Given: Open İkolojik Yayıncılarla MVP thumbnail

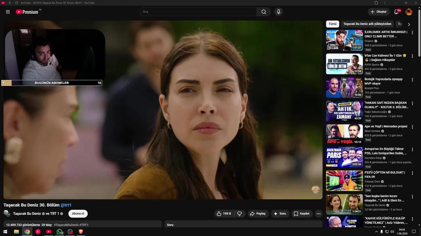Looking at the screenshot, I should click(x=344, y=88).
